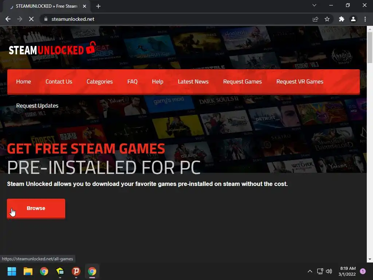Open volume speaker tray icon
This screenshot has height=280, width=373.
(329, 271)
